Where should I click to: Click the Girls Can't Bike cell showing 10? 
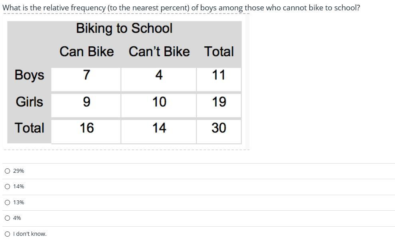click(x=159, y=105)
